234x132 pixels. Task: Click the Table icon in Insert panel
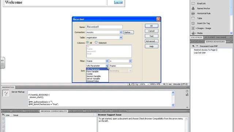coord(193,18)
